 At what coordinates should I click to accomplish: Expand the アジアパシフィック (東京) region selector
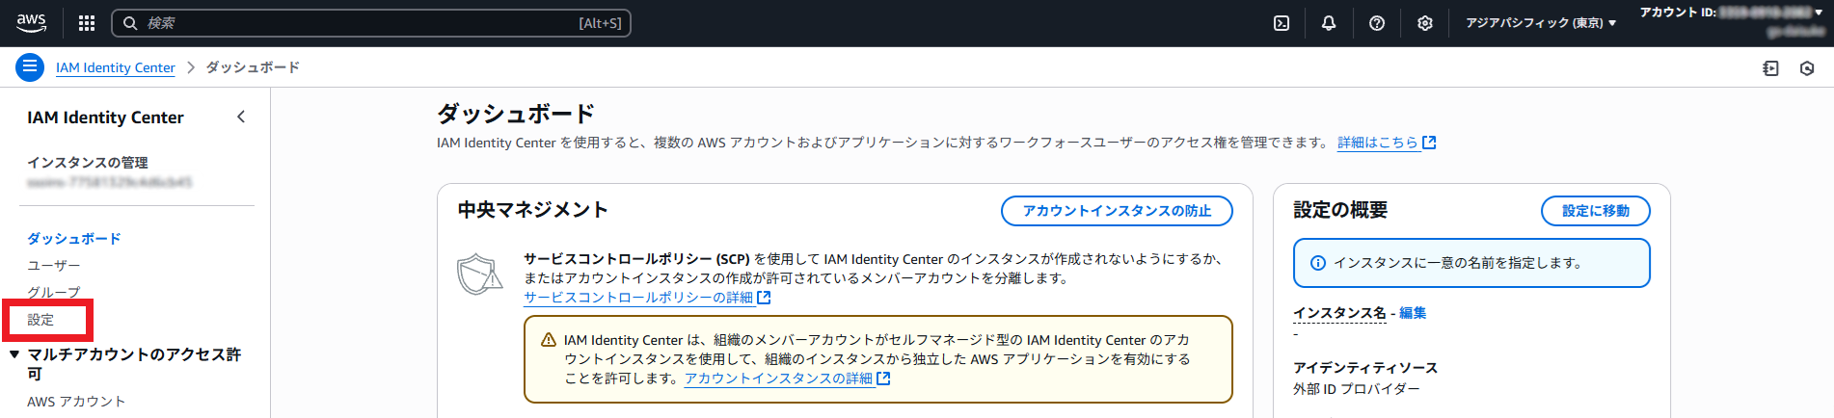click(x=1541, y=23)
